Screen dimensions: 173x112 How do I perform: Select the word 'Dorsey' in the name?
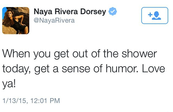coord(93,12)
